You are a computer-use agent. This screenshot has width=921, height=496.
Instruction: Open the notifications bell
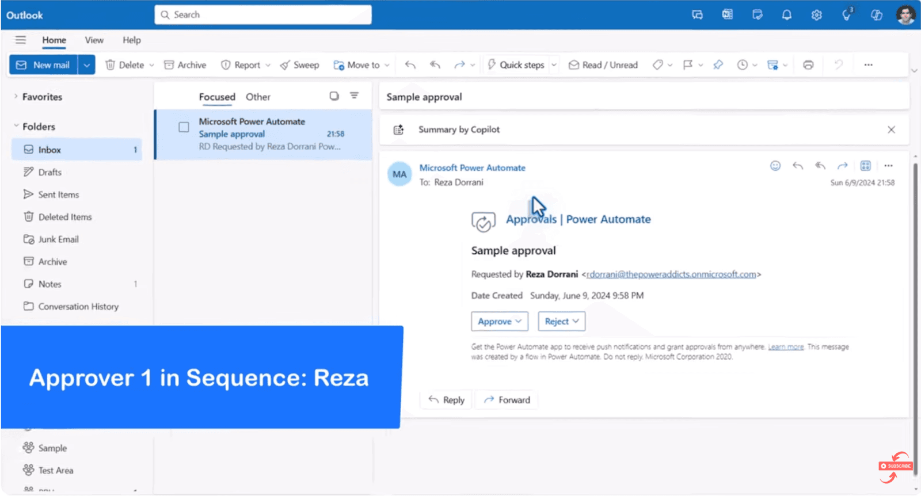(787, 15)
